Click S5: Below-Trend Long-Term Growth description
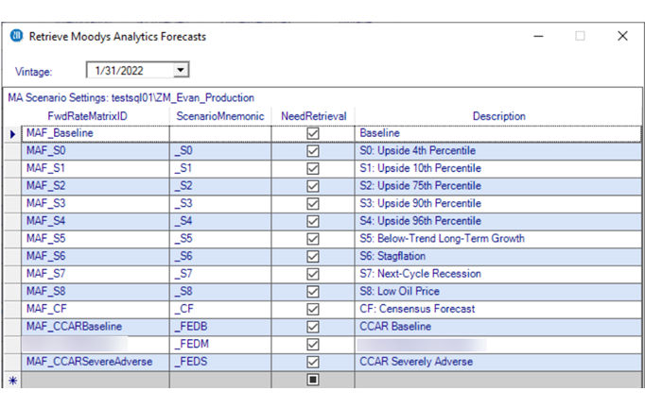 [x=498, y=239]
